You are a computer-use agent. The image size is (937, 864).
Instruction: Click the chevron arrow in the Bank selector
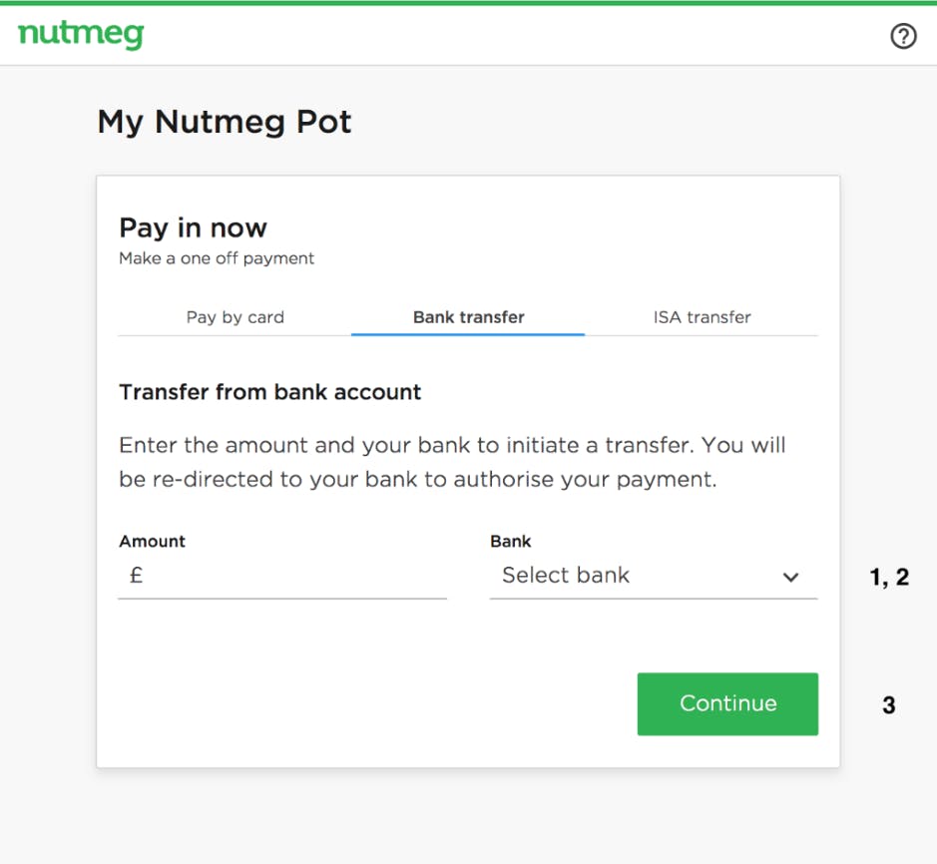tap(790, 577)
